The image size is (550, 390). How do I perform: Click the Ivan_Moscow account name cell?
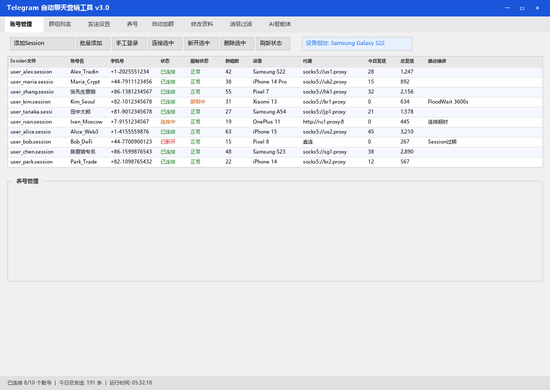click(86, 122)
